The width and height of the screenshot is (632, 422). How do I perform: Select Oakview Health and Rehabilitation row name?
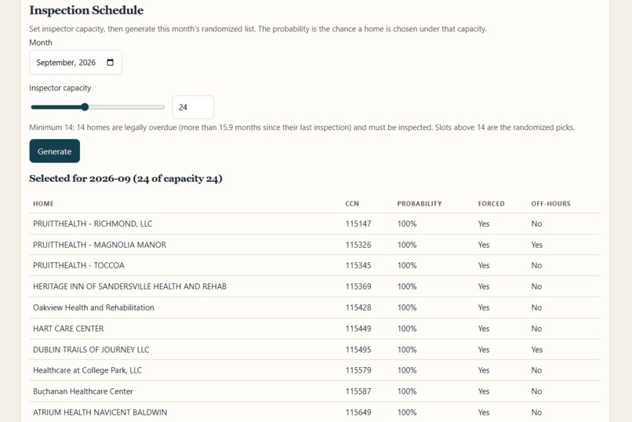tap(93, 307)
